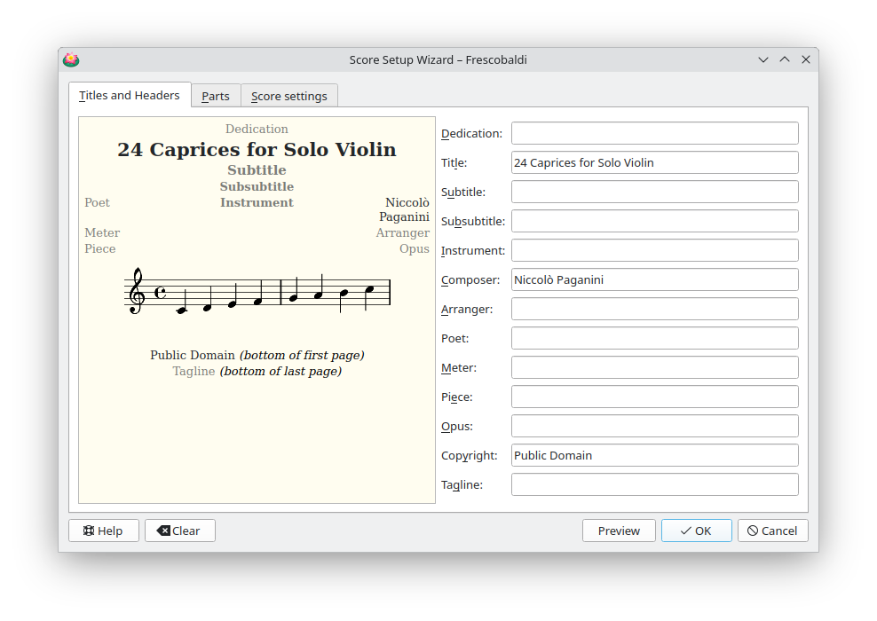Click Instrument placeholder in preview

click(x=257, y=202)
